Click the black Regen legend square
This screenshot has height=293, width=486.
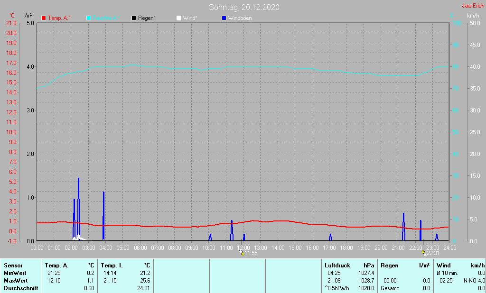[134, 18]
